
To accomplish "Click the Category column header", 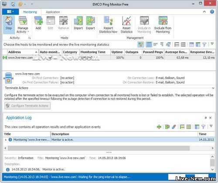I will point(71,52).
